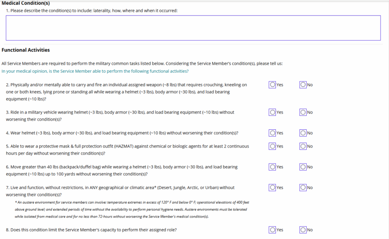Select No for carrying and firing assigned weapon
The width and height of the screenshot is (389, 239).
pos(303,85)
